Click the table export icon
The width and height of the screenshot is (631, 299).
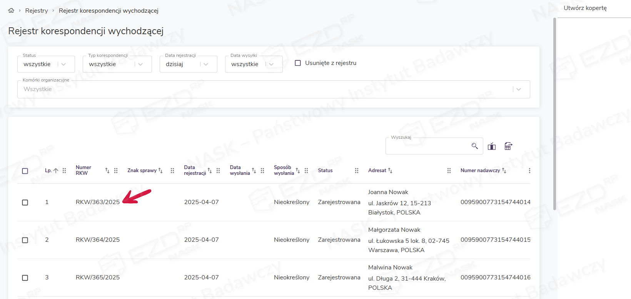(x=508, y=146)
